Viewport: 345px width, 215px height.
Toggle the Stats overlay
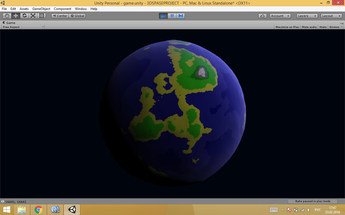[x=323, y=27]
